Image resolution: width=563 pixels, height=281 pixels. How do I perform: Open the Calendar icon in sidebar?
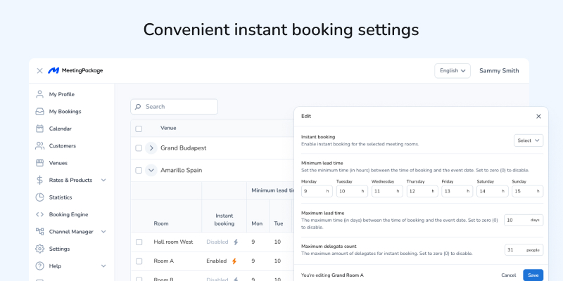pos(40,129)
